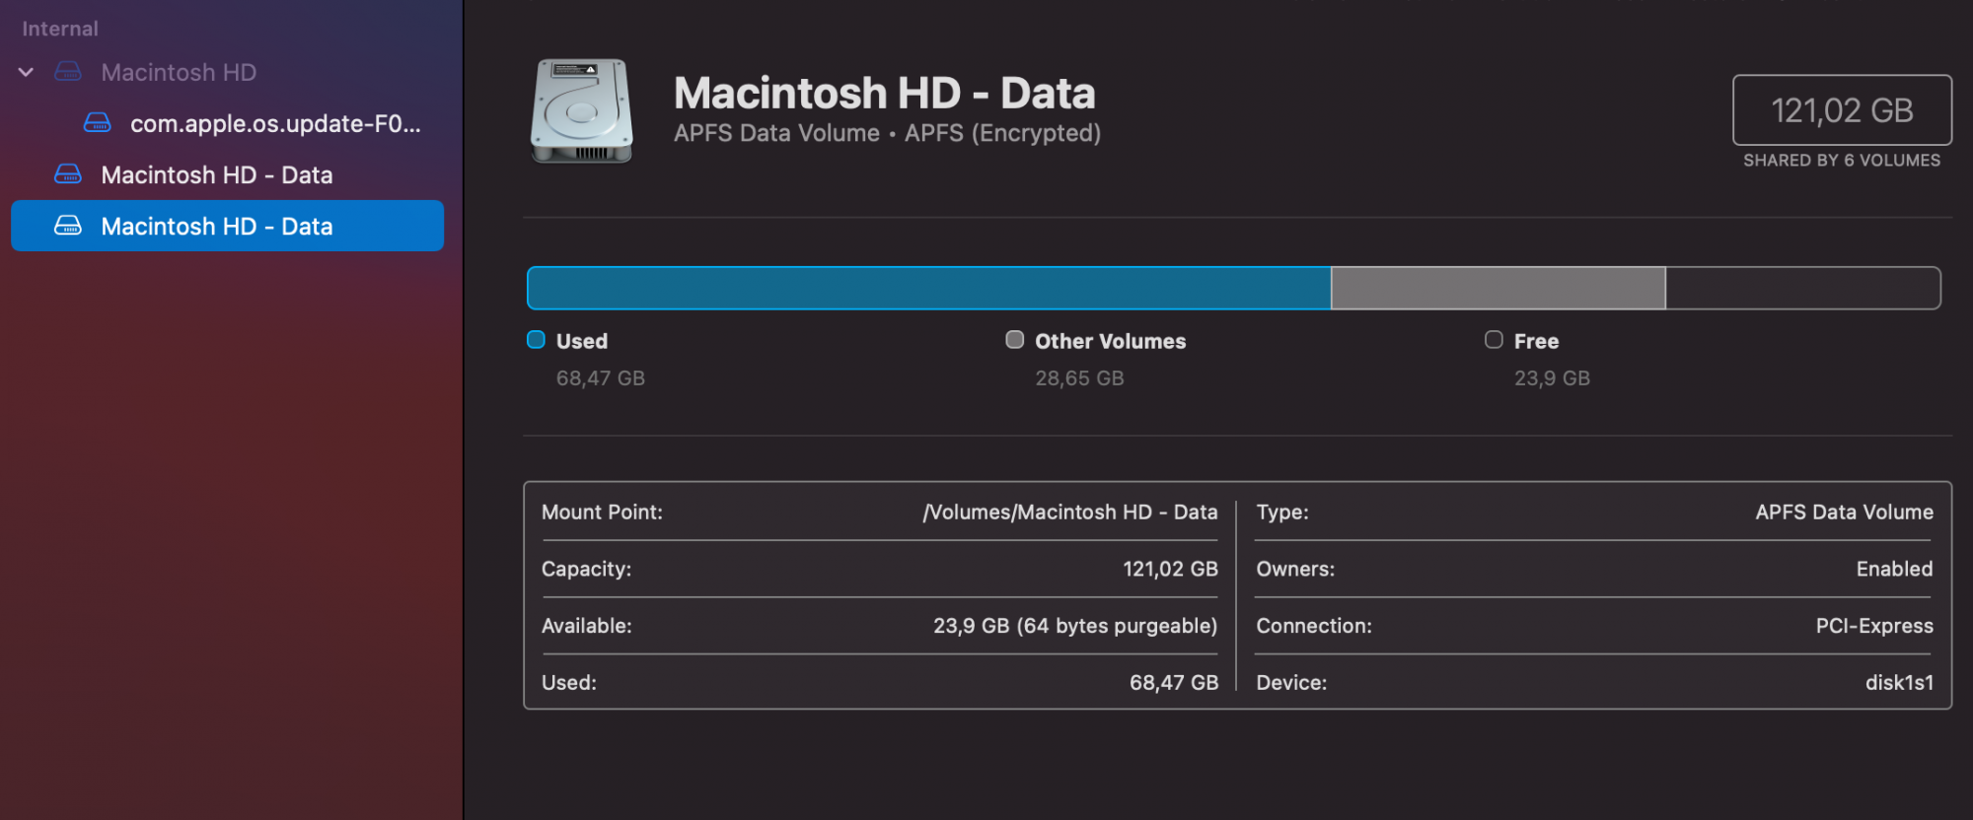Select the non-highlighted Macintosh HD - Data volume
1973x820 pixels.
click(217, 174)
